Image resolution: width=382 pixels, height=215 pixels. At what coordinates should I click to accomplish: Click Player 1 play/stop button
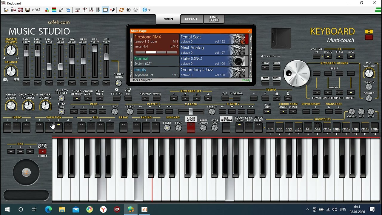[169, 112]
